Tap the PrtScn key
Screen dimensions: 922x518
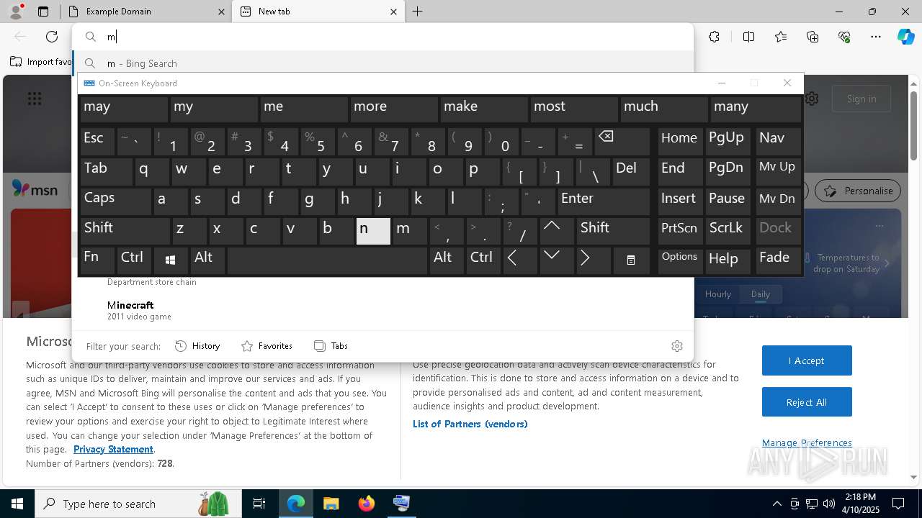coord(679,231)
